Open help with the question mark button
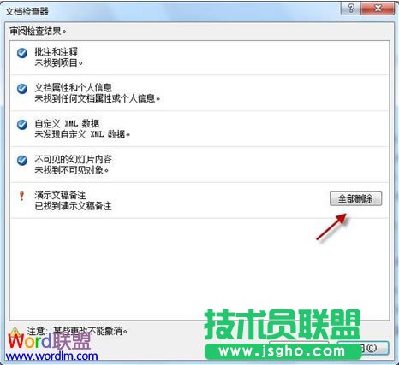The height and width of the screenshot is (365, 399). pos(351,9)
